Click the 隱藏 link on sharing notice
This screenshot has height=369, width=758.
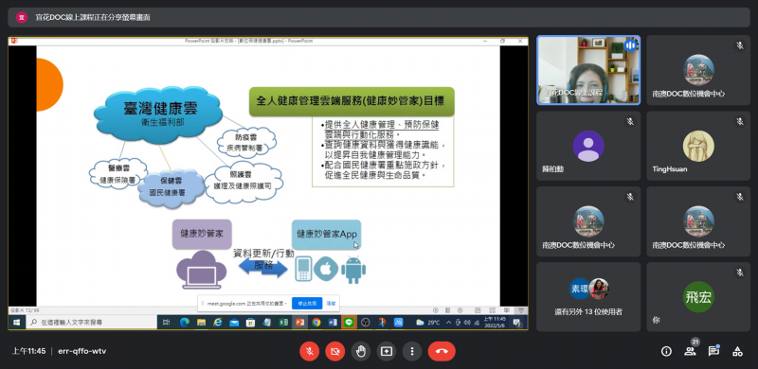pyautogui.click(x=331, y=304)
